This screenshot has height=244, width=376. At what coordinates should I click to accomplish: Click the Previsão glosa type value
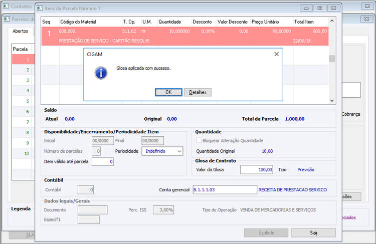click(306, 170)
